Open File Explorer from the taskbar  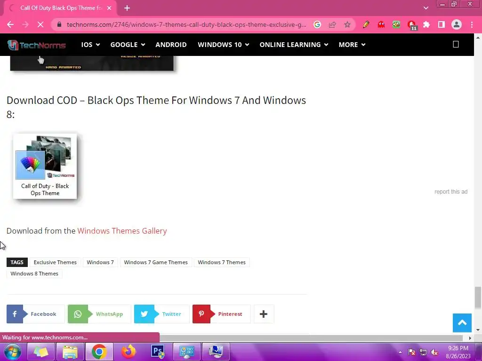pos(70,352)
